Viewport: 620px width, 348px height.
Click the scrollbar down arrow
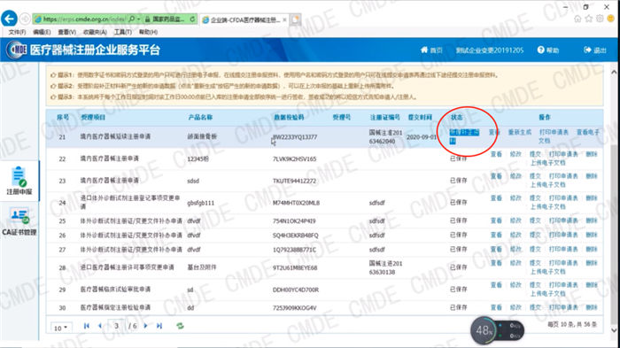click(x=614, y=330)
